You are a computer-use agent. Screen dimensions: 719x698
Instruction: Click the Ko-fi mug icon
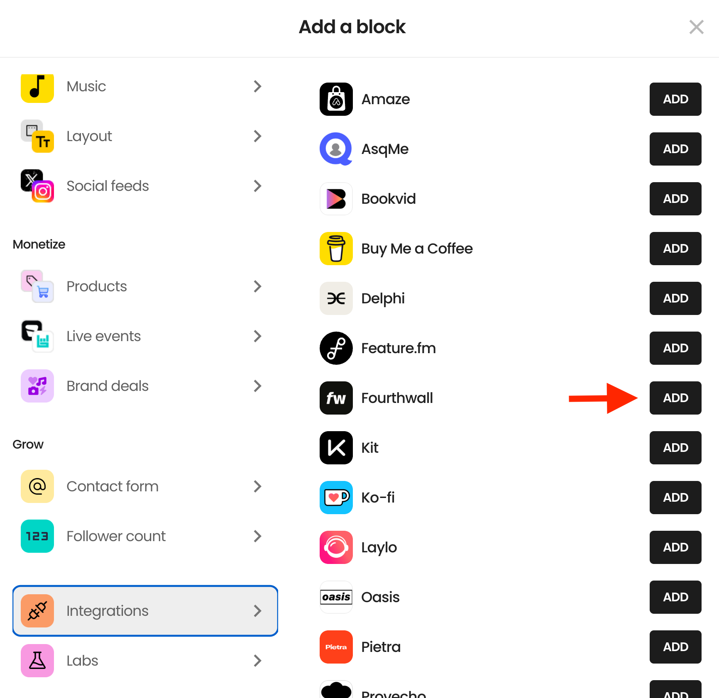pos(336,498)
